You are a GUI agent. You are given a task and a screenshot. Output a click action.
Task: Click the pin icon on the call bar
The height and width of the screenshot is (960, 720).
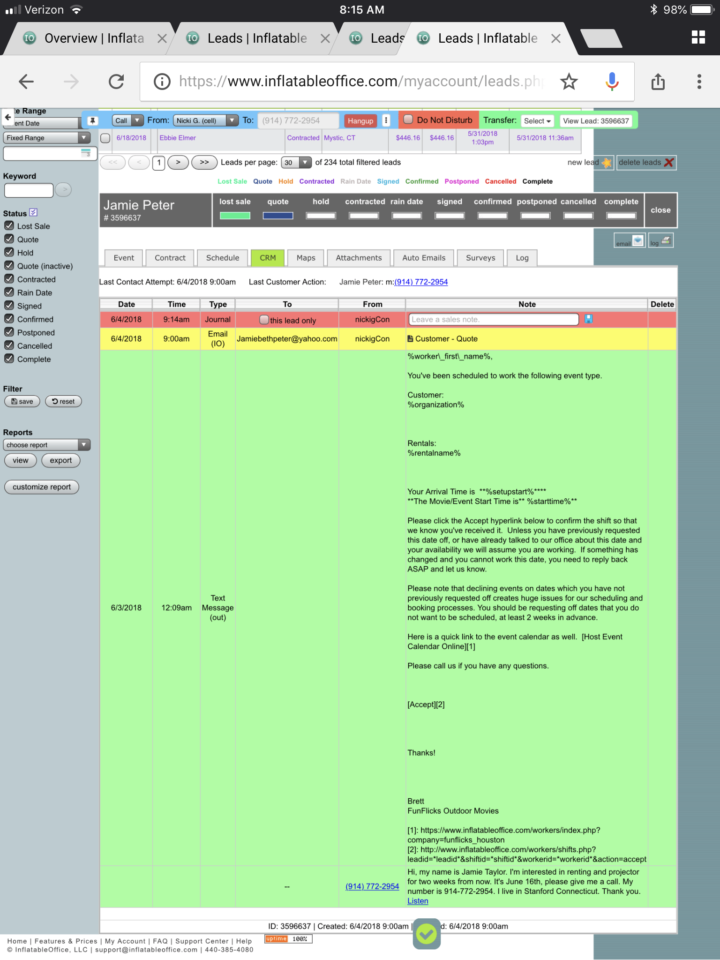[93, 121]
